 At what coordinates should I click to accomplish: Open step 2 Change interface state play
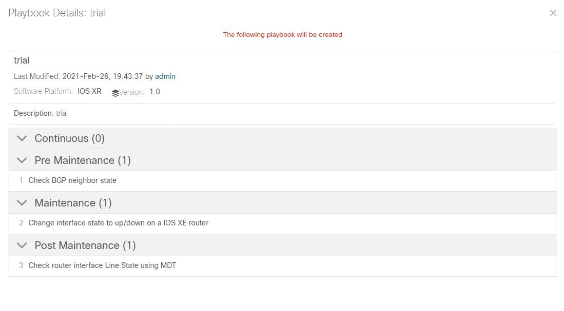118,223
